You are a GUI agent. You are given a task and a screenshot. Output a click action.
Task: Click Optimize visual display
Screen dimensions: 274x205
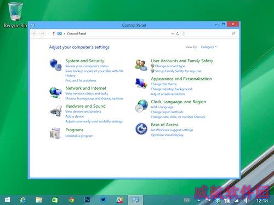167,135
